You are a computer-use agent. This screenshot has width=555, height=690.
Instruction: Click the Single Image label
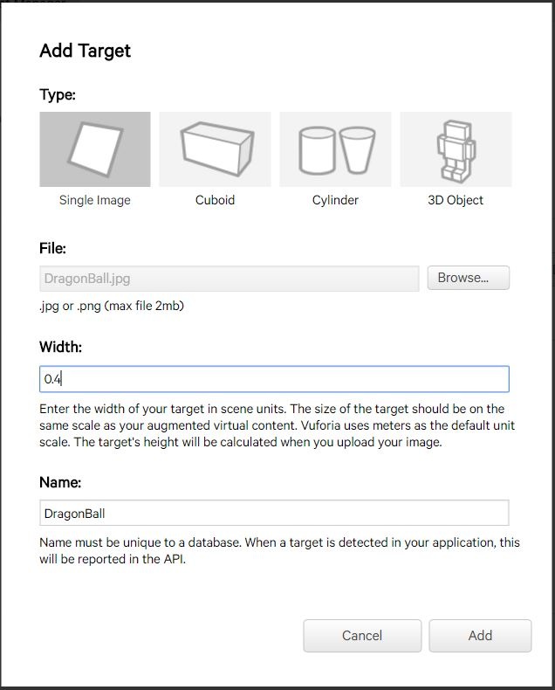[x=95, y=200]
